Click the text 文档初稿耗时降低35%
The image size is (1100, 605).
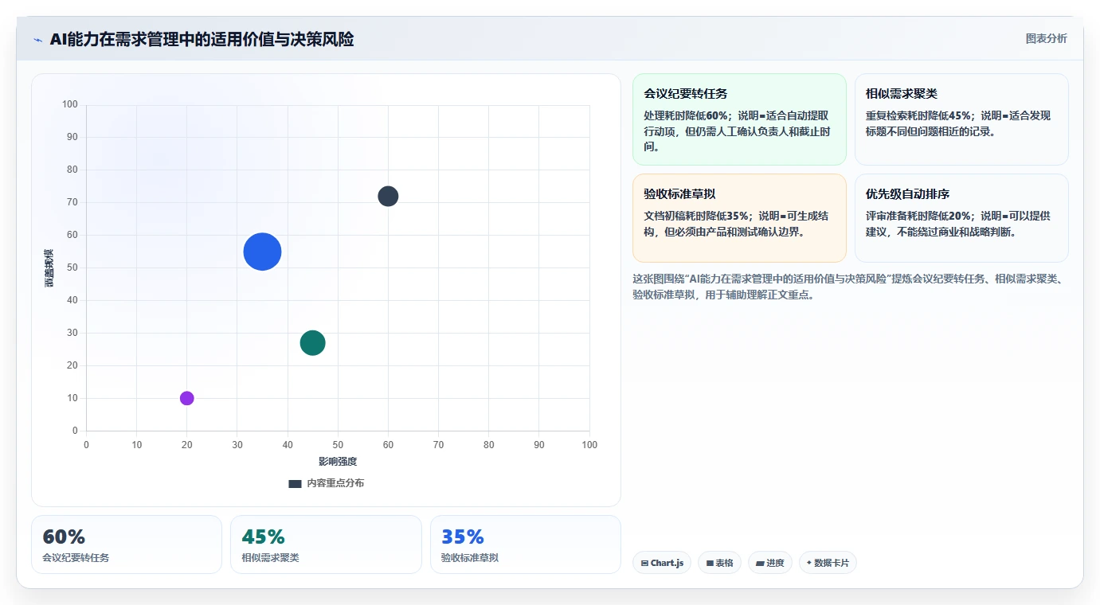point(696,216)
